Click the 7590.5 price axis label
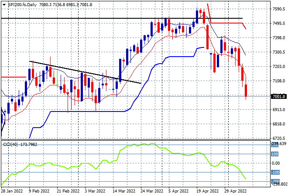 tap(279, 9)
